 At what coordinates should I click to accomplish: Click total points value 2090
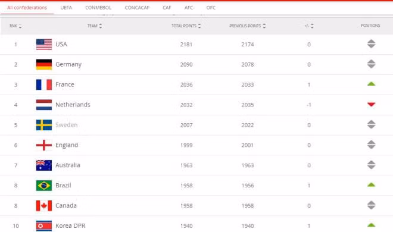click(186, 65)
